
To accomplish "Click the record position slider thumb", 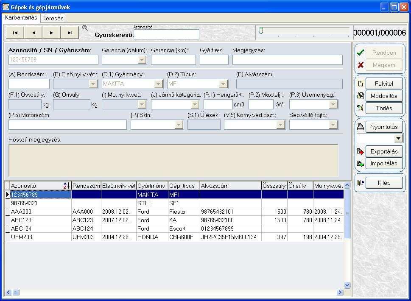I will (261, 31).
